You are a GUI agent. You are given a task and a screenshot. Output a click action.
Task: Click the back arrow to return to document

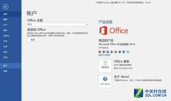6,7
